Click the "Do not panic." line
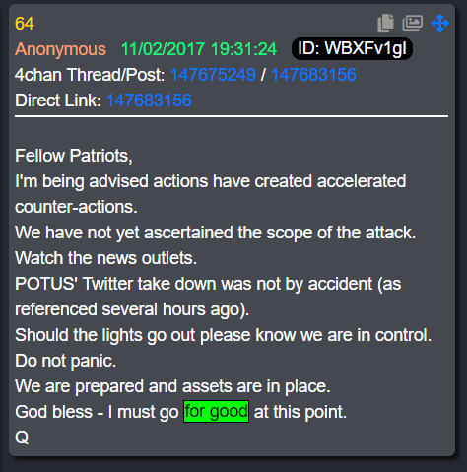This screenshot has width=467, height=472. [x=66, y=361]
